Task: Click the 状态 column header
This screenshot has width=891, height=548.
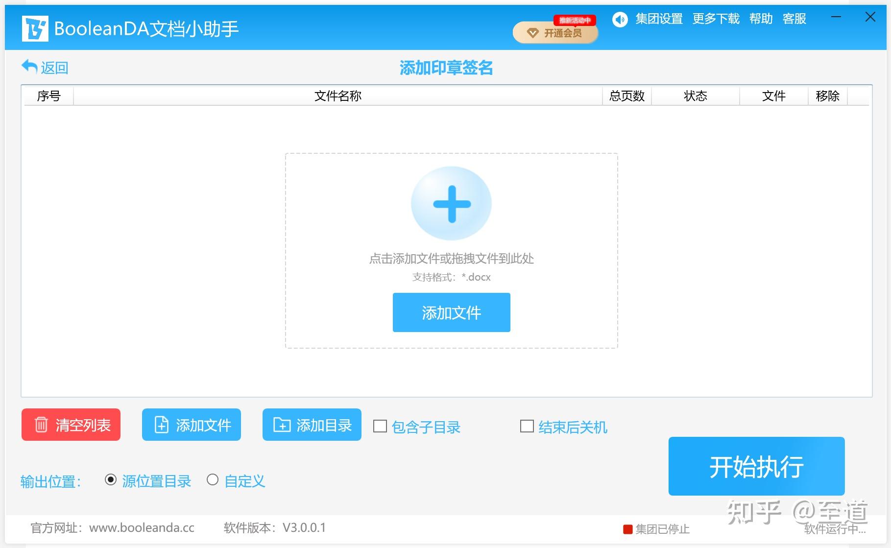Action: 696,96
